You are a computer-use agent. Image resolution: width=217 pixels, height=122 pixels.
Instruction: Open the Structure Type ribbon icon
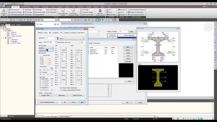point(4,12)
